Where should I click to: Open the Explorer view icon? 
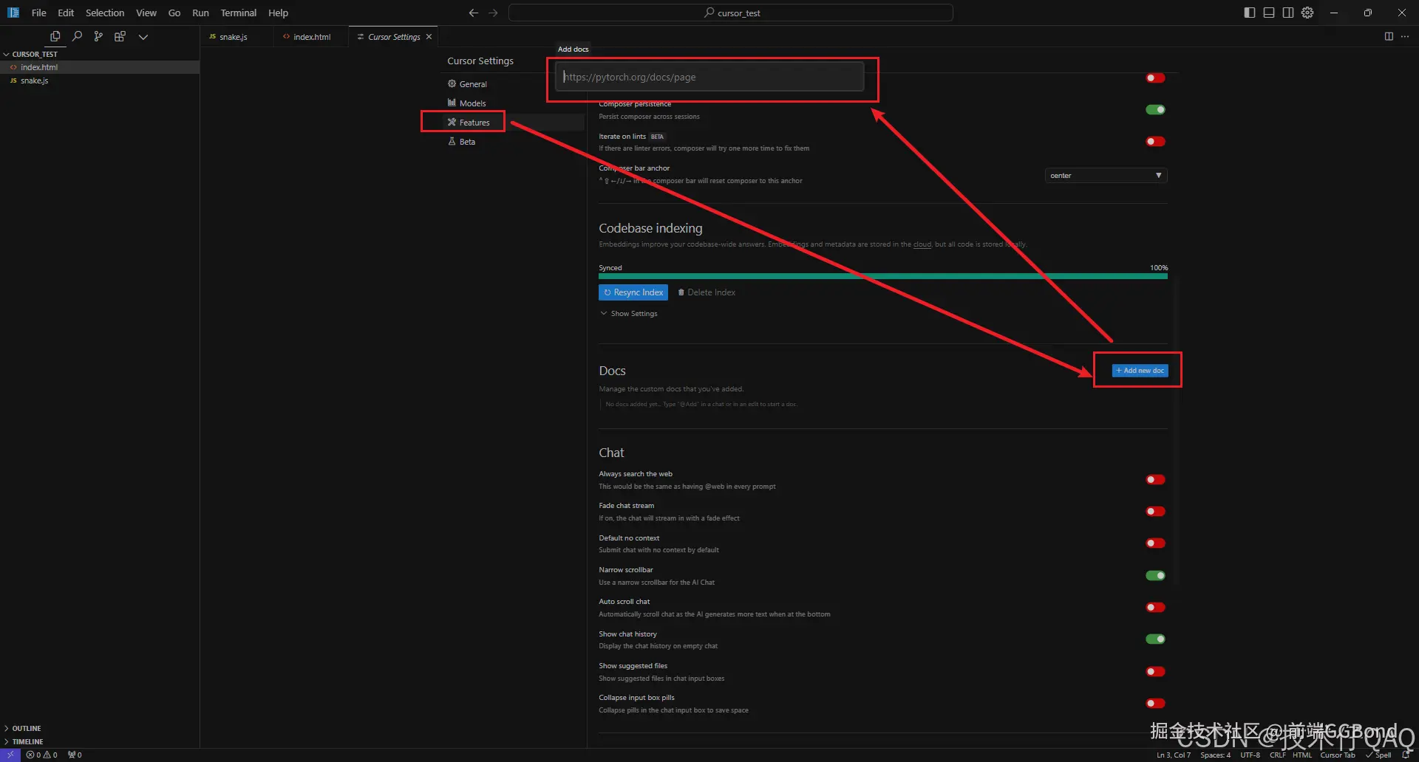point(55,36)
